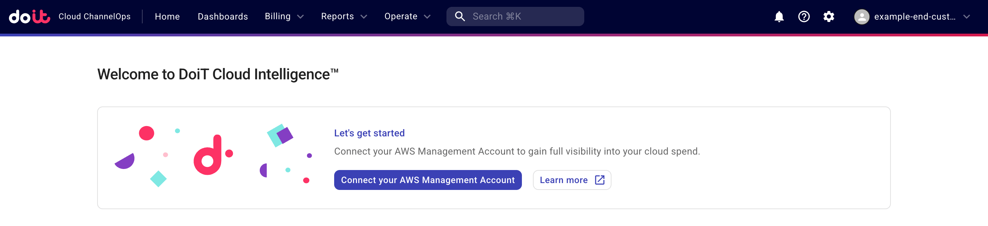
Task: Click the Learn more button
Action: click(572, 180)
